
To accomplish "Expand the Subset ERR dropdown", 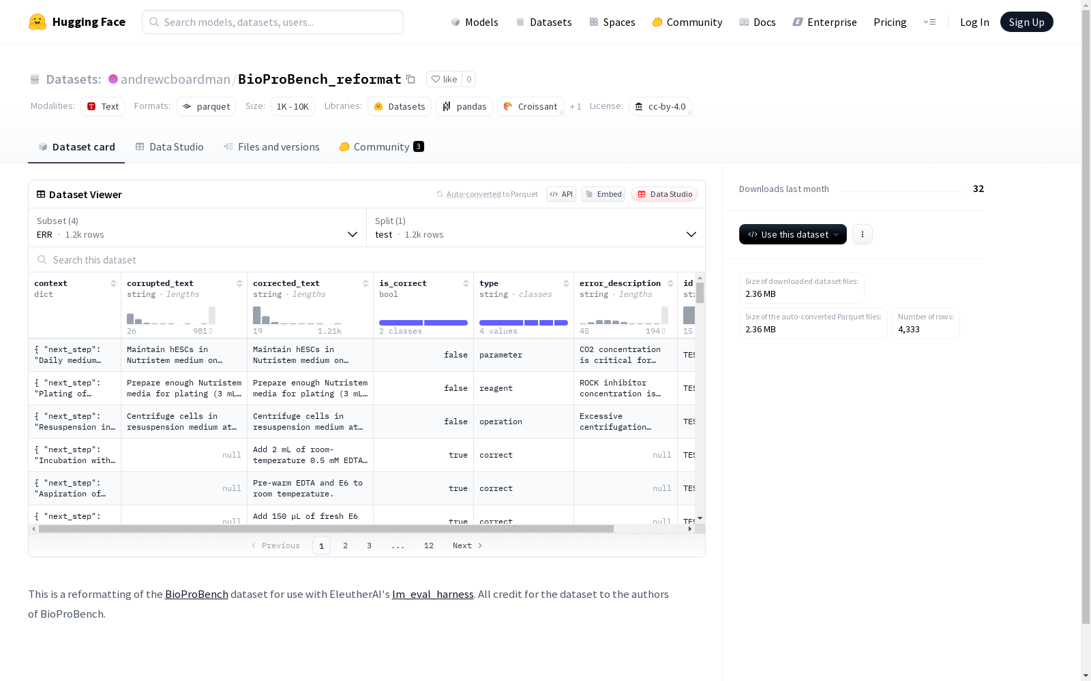I will pyautogui.click(x=198, y=227).
